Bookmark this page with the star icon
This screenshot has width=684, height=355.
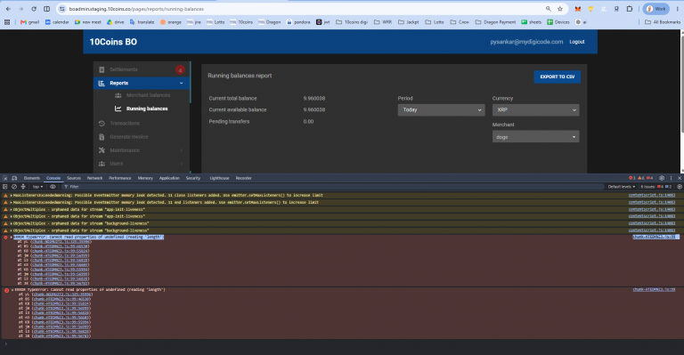(560, 9)
